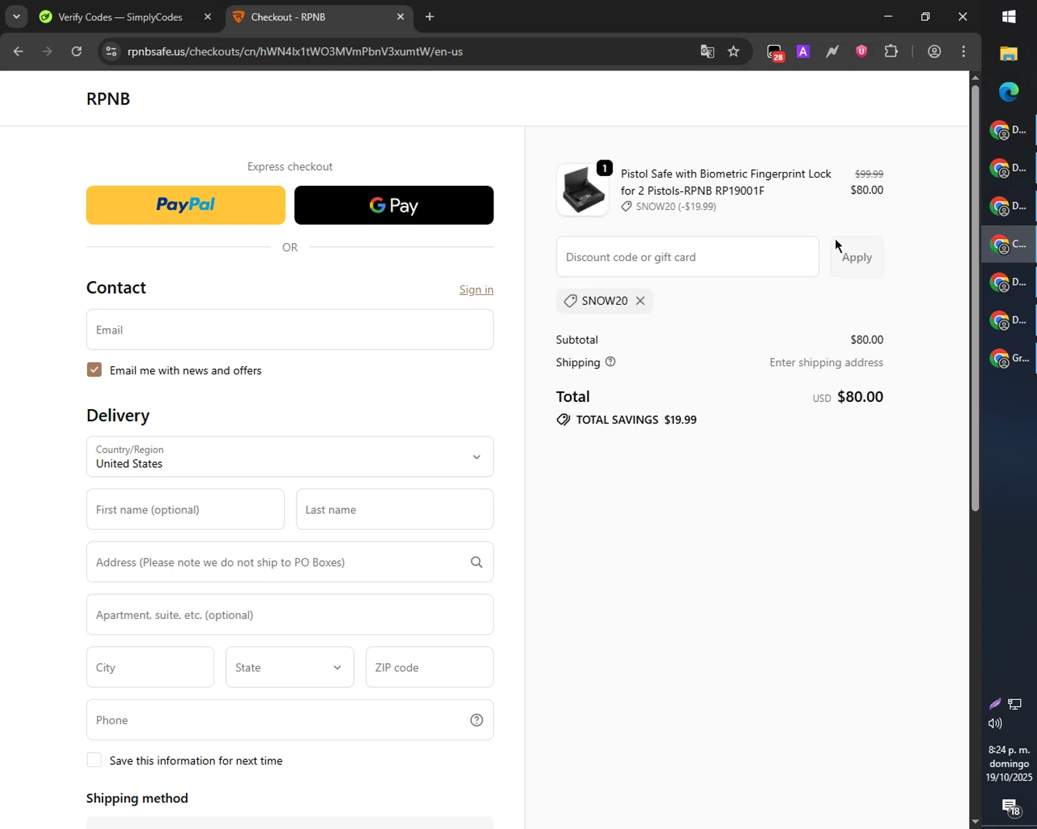Close the Verify Codes tab
The height and width of the screenshot is (829, 1037).
[x=207, y=17]
